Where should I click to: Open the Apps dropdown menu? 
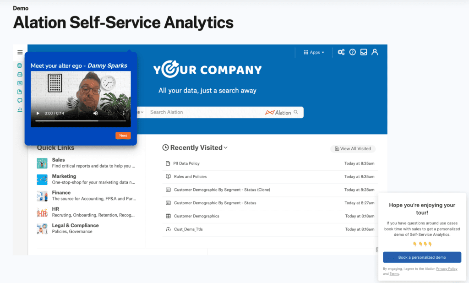tap(314, 52)
